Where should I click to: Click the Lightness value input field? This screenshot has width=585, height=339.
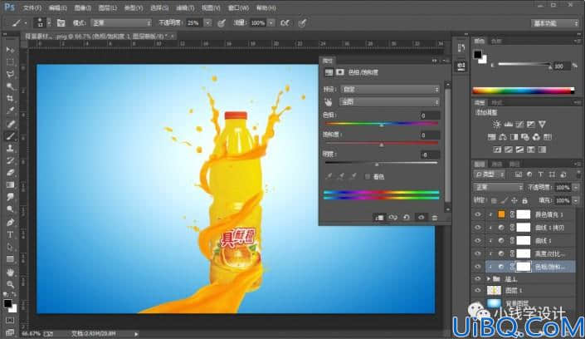point(430,155)
